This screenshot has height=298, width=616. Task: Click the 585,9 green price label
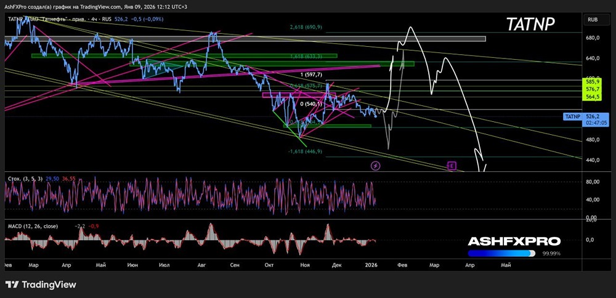(591, 83)
